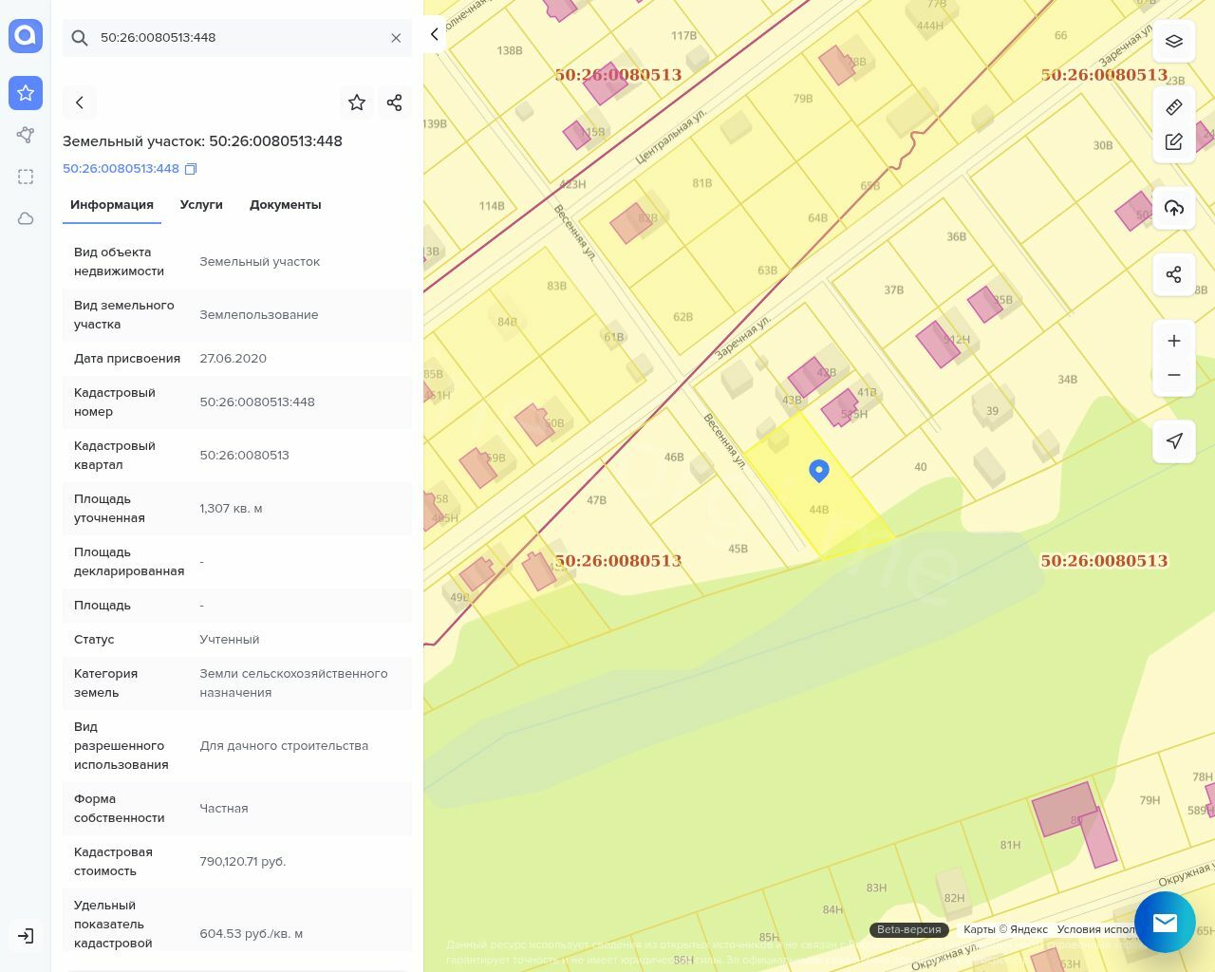
Task: Zoom in on the map
Action: [1174, 341]
